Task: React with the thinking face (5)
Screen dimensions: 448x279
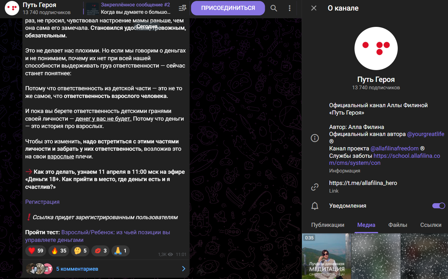Action: click(80, 251)
